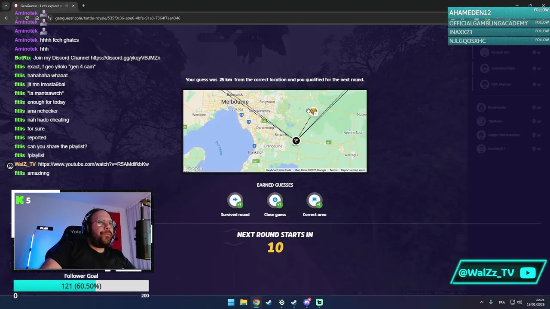Click Report a map error link

pyautogui.click(x=353, y=170)
